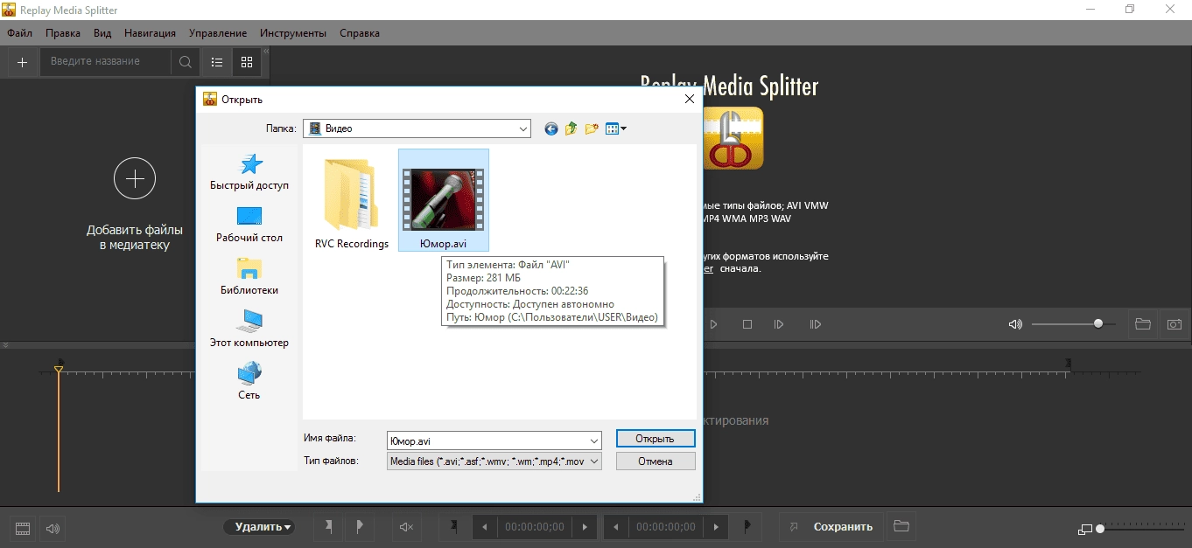Click the orange timeline playhead marker
The image size is (1192, 548).
coord(59,370)
